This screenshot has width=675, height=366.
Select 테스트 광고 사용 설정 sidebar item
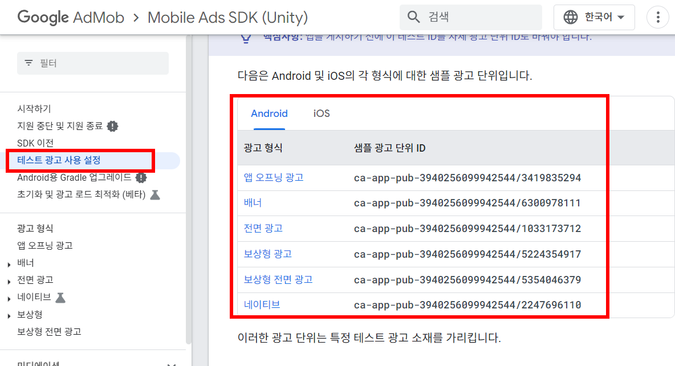(59, 160)
